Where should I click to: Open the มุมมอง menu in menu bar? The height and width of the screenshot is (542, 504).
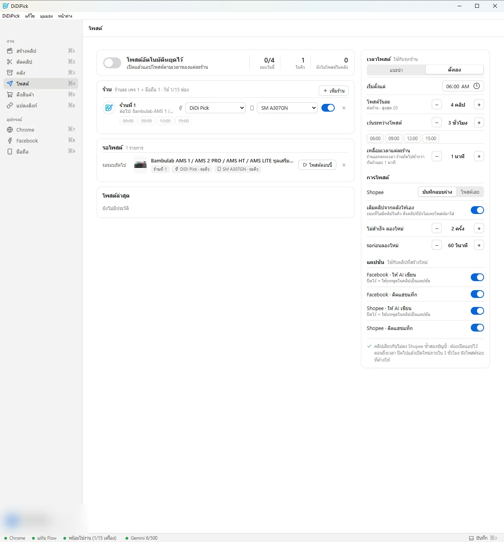(46, 16)
